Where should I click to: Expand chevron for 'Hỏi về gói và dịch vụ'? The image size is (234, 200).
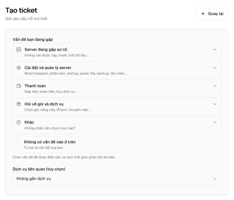215,104
